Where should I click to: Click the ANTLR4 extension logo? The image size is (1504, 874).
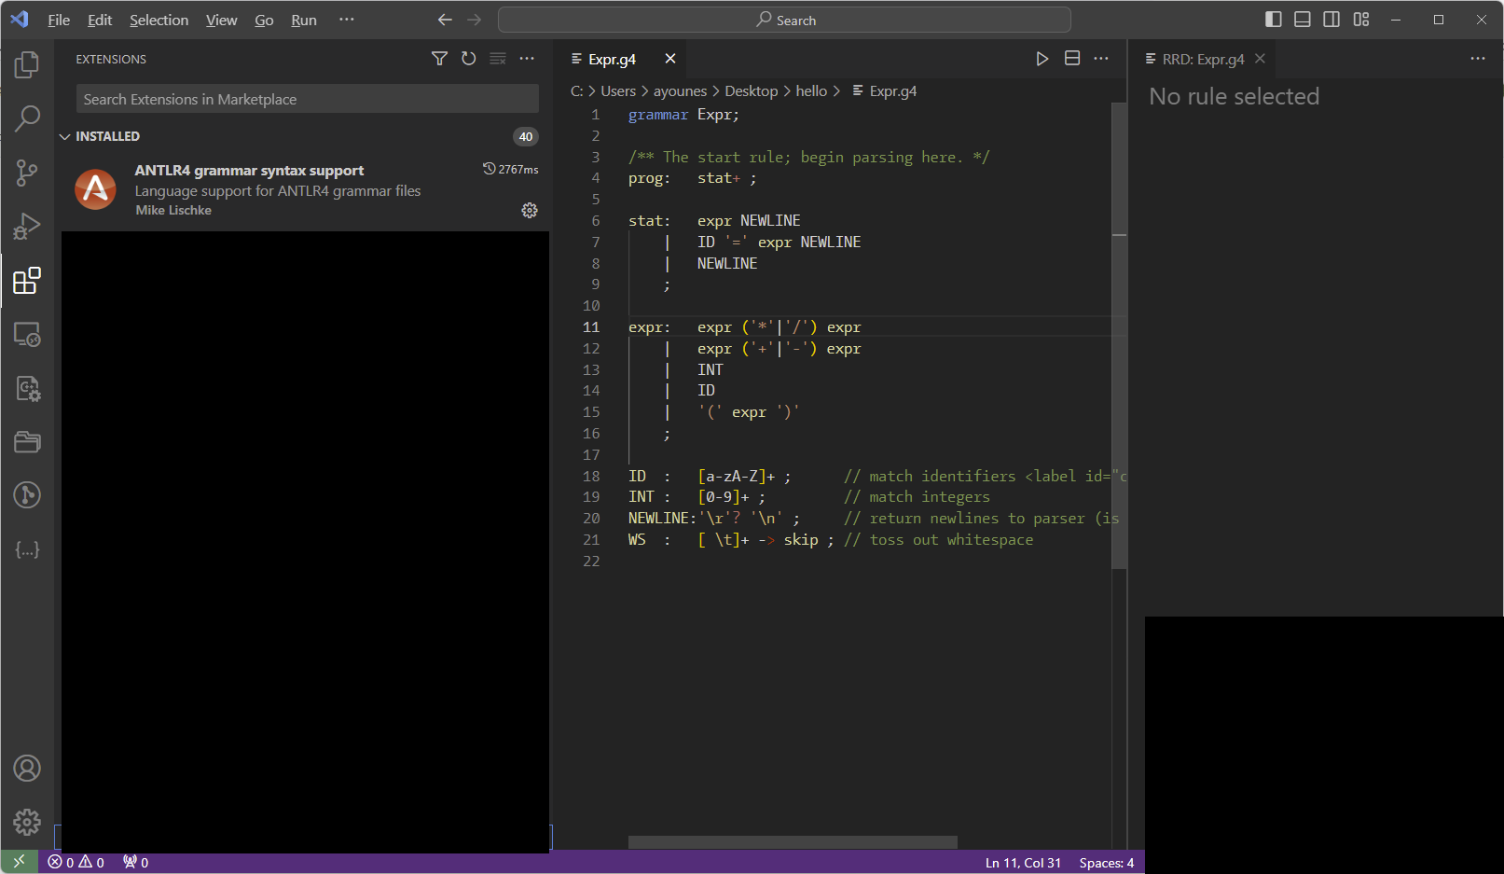pyautogui.click(x=95, y=189)
